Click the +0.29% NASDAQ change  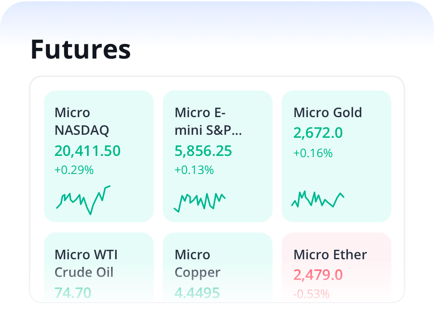(x=74, y=170)
